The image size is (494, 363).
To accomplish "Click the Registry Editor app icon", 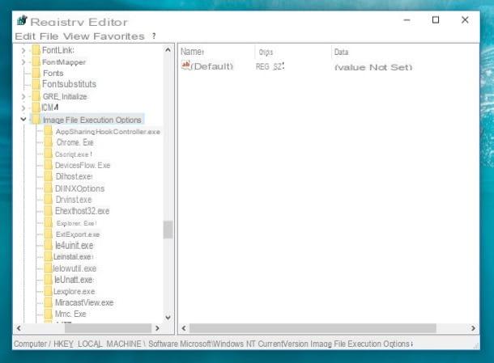I will 22,20.
